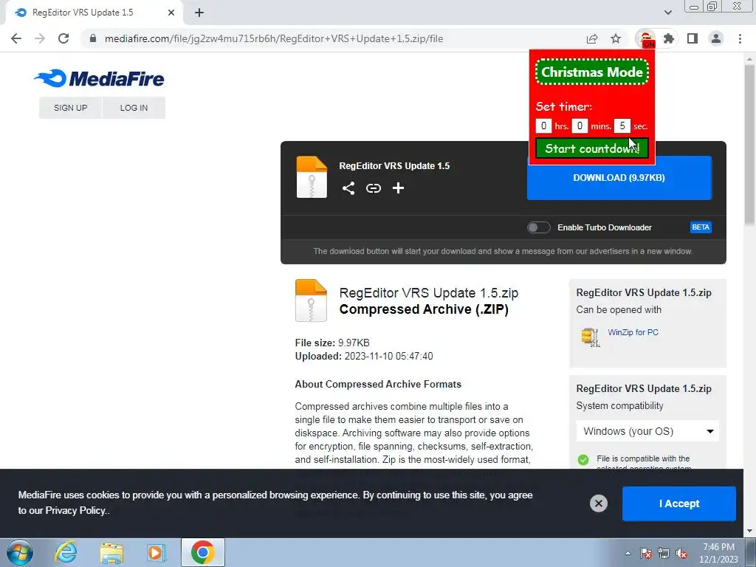Click the seconds timer field
Viewport: 756px width, 567px height.
[622, 126]
